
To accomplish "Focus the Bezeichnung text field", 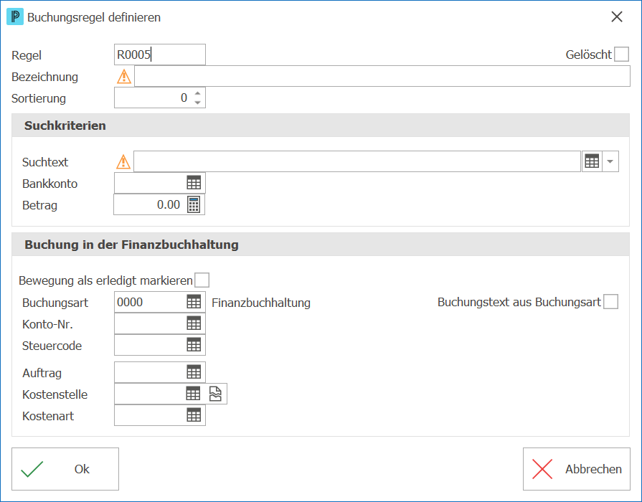I will pyautogui.click(x=382, y=76).
